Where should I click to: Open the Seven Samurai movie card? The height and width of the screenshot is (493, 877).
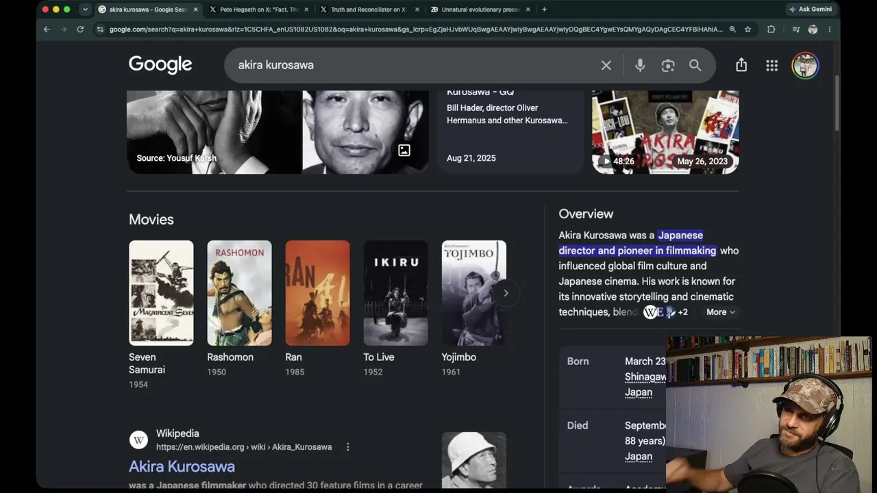pos(161,315)
